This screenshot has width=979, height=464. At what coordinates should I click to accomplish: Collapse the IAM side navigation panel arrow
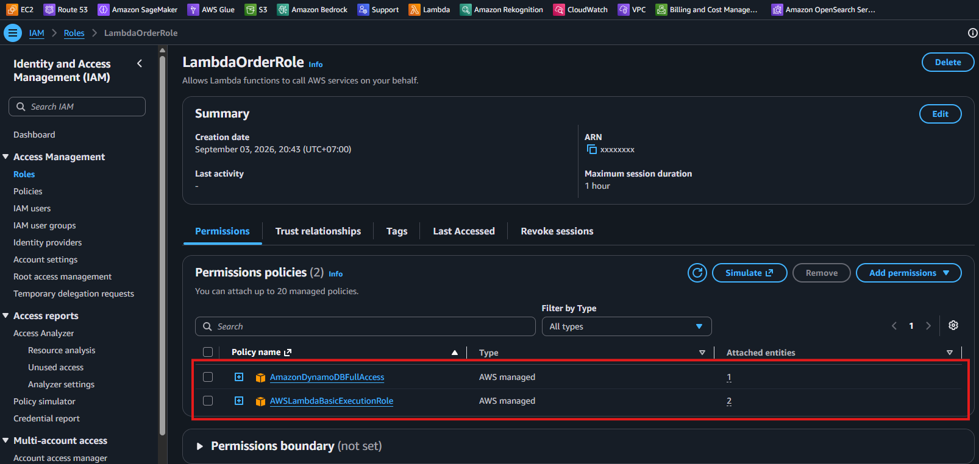pyautogui.click(x=140, y=63)
